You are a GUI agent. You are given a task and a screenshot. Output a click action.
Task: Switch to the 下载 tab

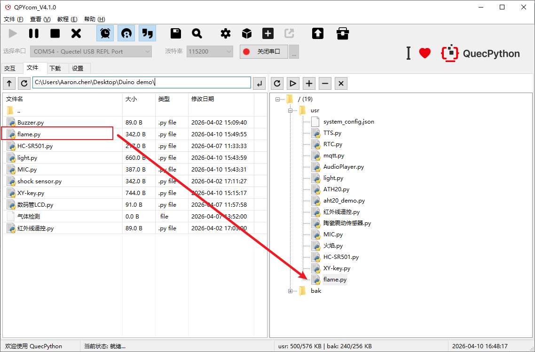click(55, 68)
